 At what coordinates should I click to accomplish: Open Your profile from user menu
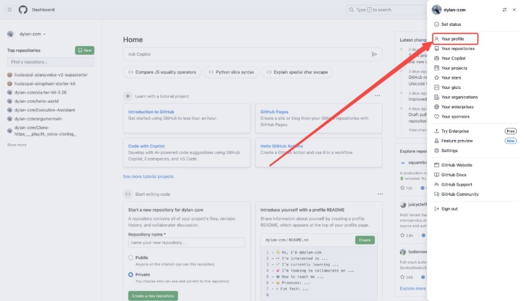pos(452,39)
